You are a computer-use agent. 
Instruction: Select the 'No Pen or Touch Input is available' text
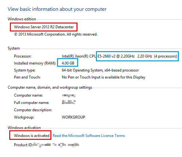(x=104, y=77)
